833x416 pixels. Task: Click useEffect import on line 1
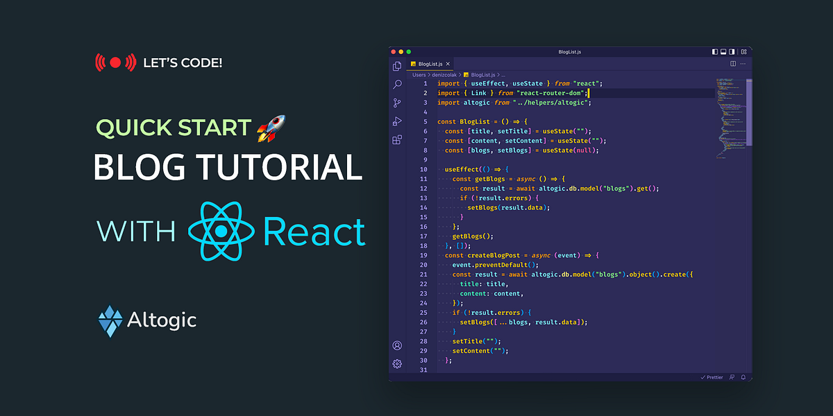[x=489, y=83]
